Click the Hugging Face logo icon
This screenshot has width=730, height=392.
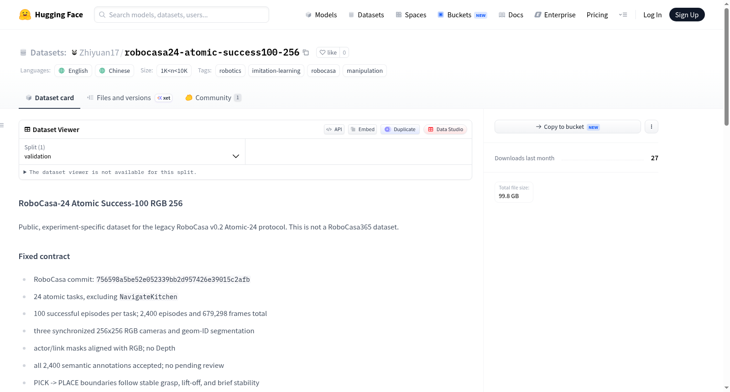click(25, 15)
